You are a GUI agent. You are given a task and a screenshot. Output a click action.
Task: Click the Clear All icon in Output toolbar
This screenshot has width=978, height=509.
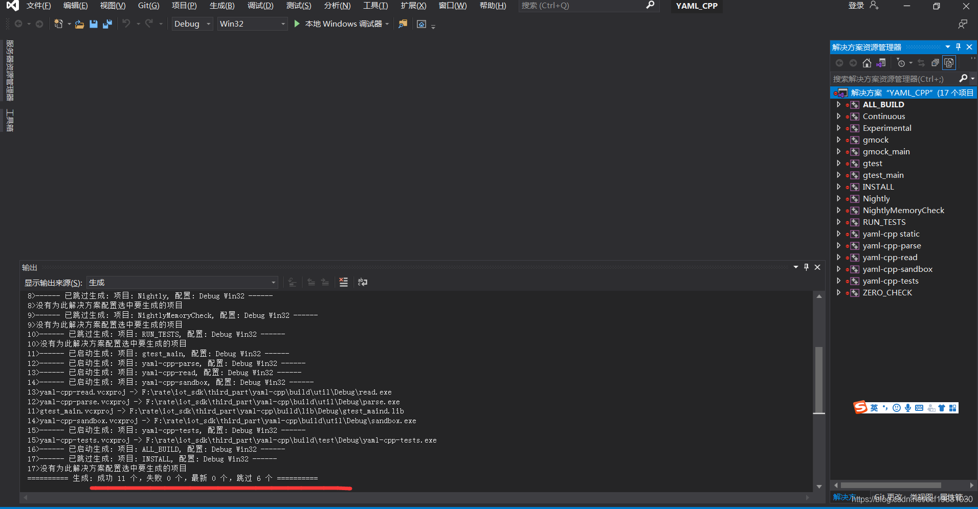point(344,282)
